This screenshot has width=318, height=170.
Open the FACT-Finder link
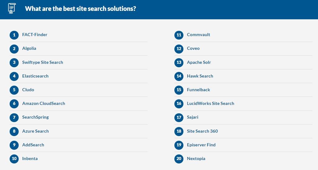[x=35, y=35]
